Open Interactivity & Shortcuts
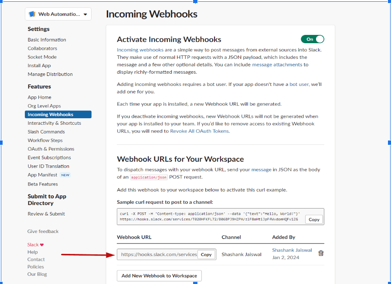The width and height of the screenshot is (391, 284). (x=54, y=123)
